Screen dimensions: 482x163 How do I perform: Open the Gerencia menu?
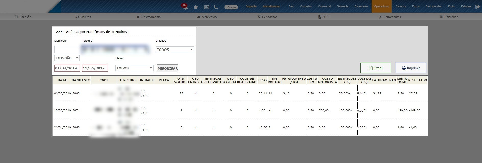coord(343,6)
